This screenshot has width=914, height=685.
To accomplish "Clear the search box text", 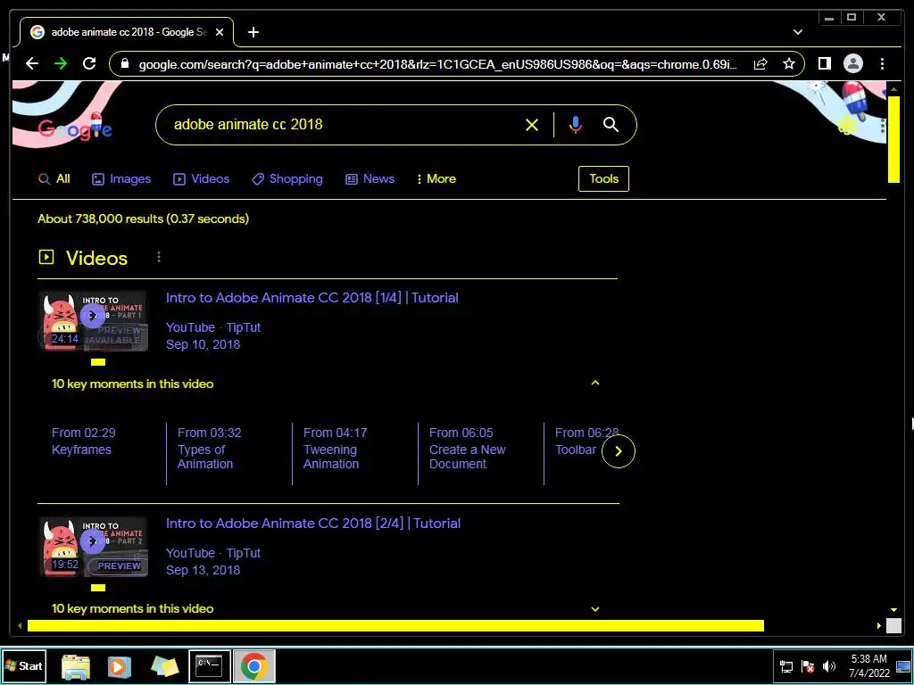I will pyautogui.click(x=532, y=125).
